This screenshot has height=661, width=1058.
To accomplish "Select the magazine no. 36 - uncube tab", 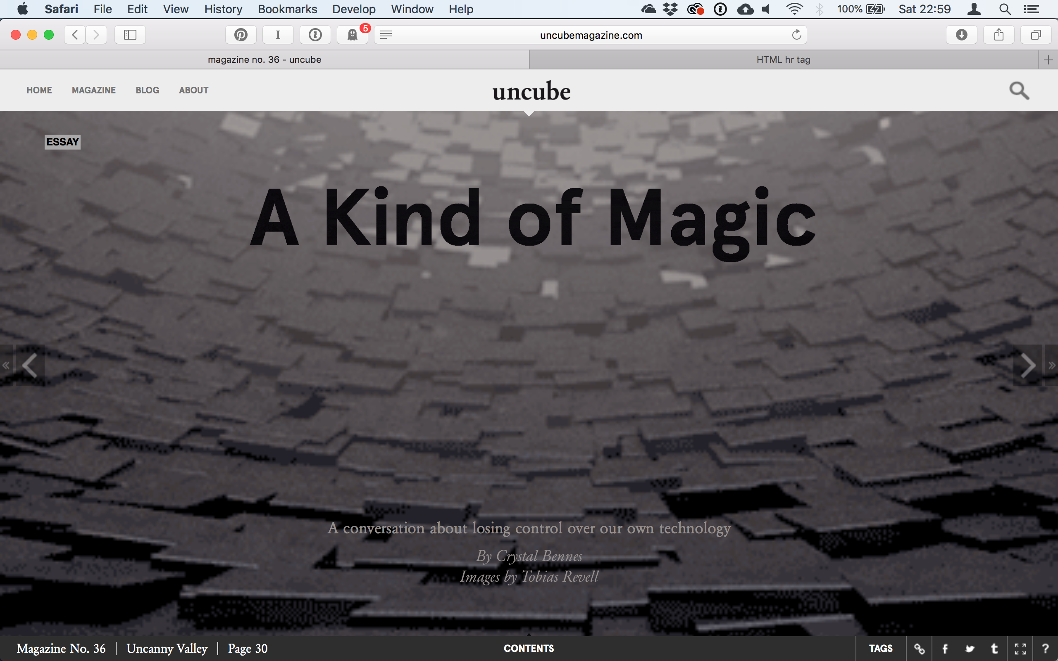I will click(x=264, y=60).
